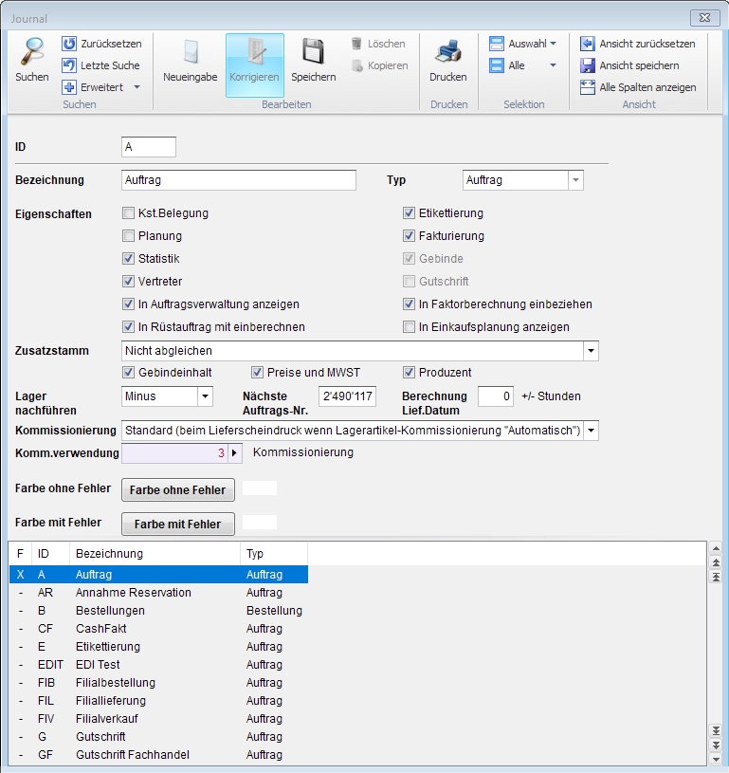
Task: Select the Bestellungen row
Action: pos(158,610)
